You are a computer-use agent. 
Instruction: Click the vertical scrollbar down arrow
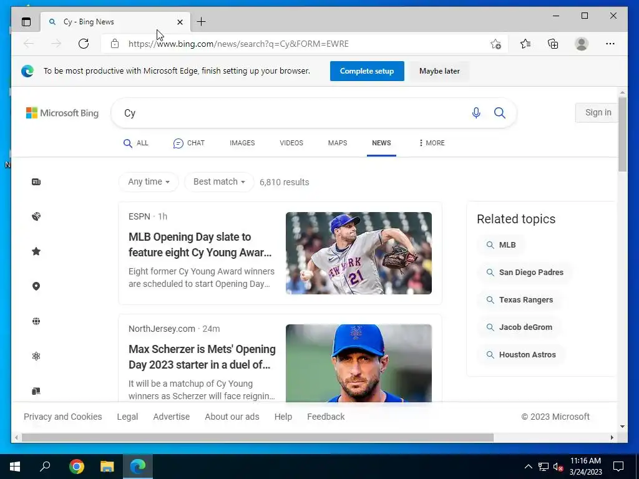click(622, 427)
